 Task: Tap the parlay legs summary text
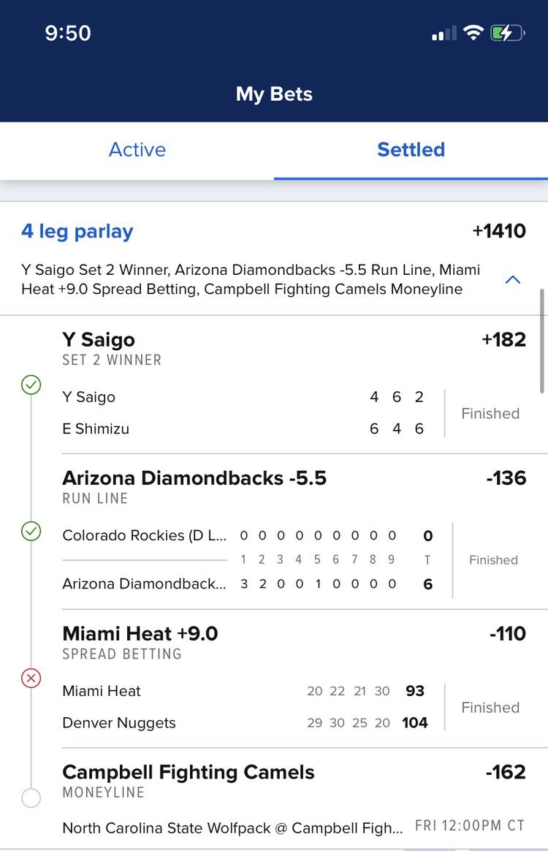click(251, 279)
